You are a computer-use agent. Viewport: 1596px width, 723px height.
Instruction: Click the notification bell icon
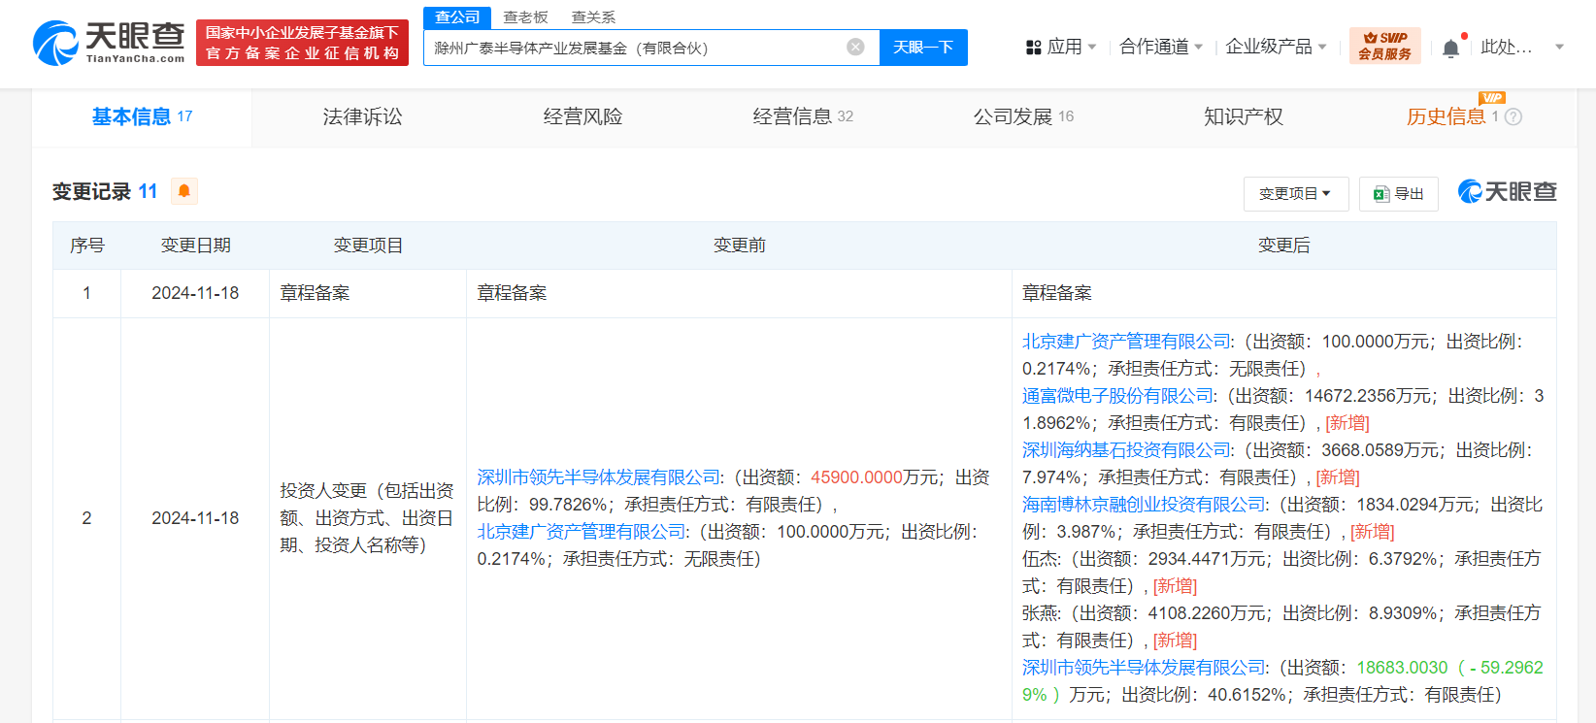[x=1450, y=48]
